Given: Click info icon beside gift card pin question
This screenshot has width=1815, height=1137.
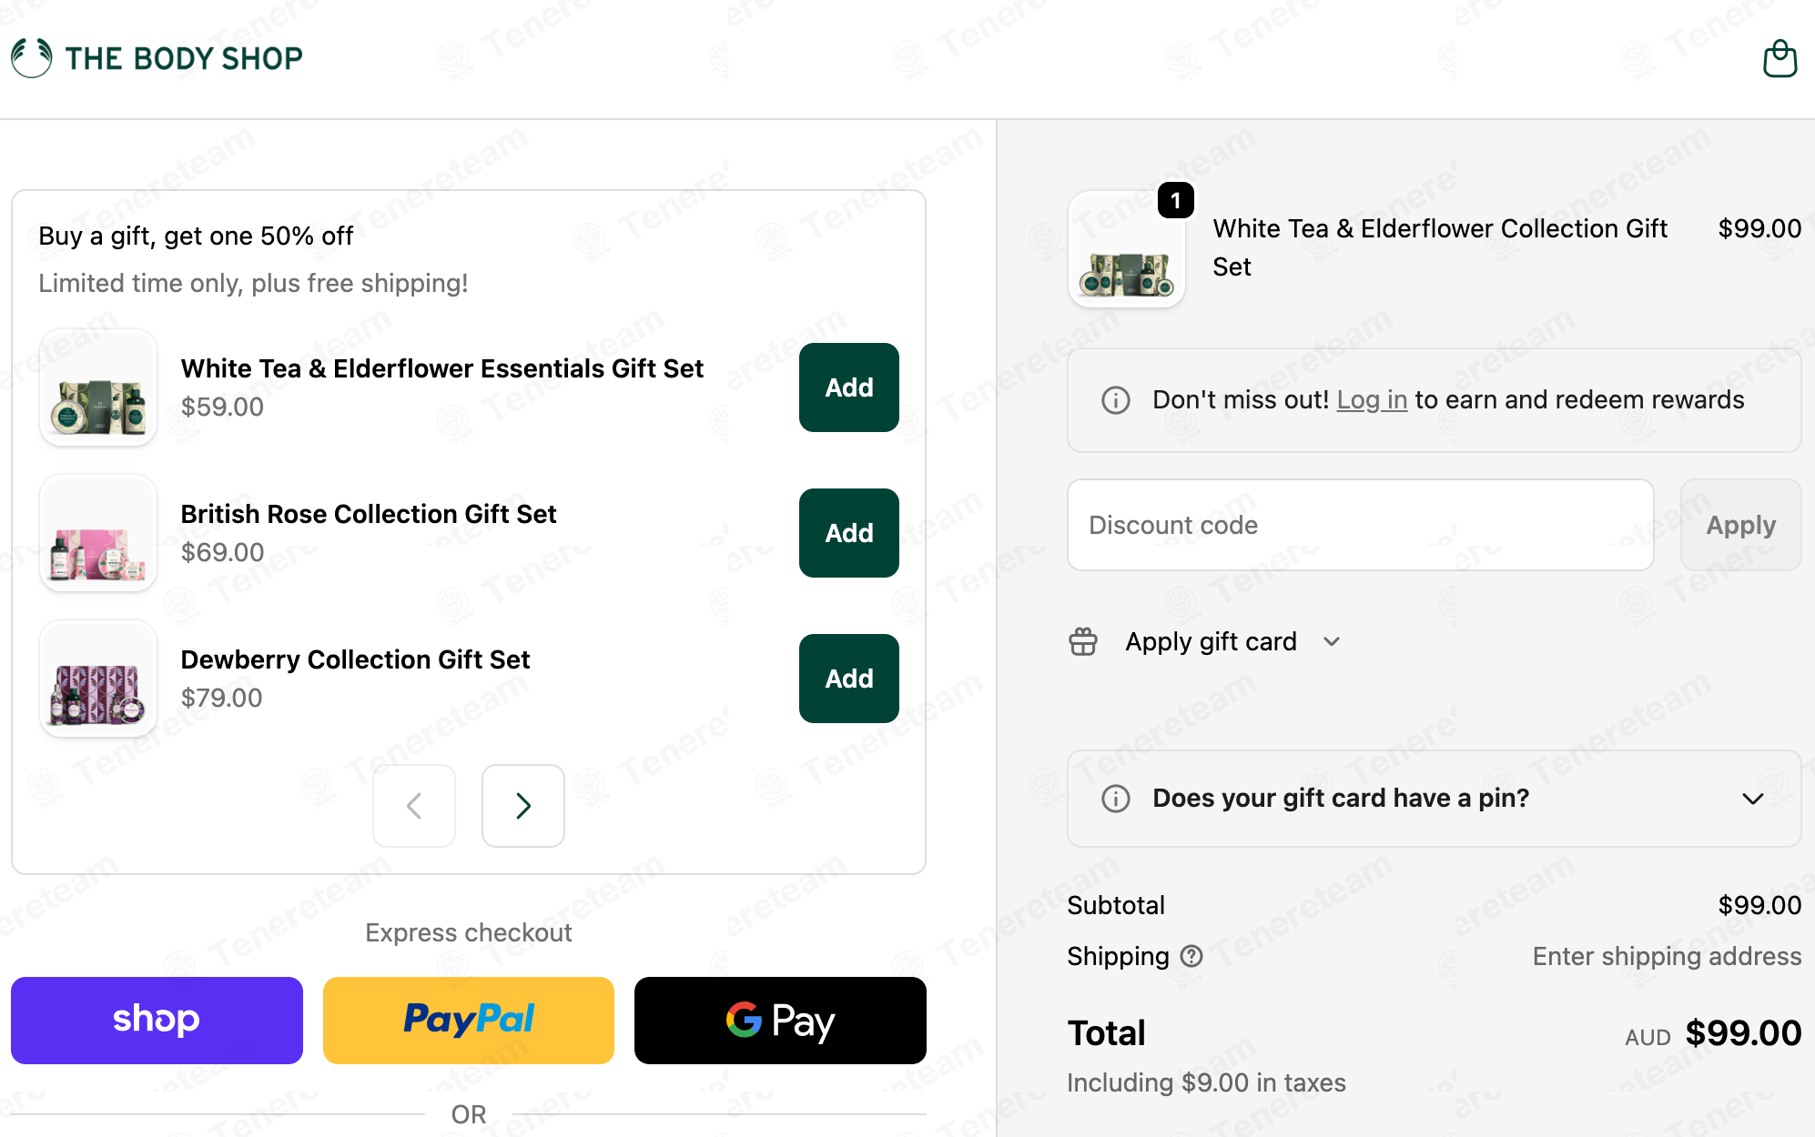Looking at the screenshot, I should [1116, 799].
